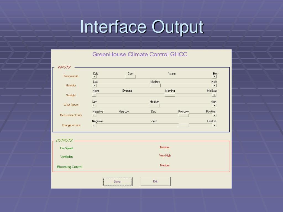Click the Zero label above Change in Error
This screenshot has width=283, height=212.
(154, 121)
